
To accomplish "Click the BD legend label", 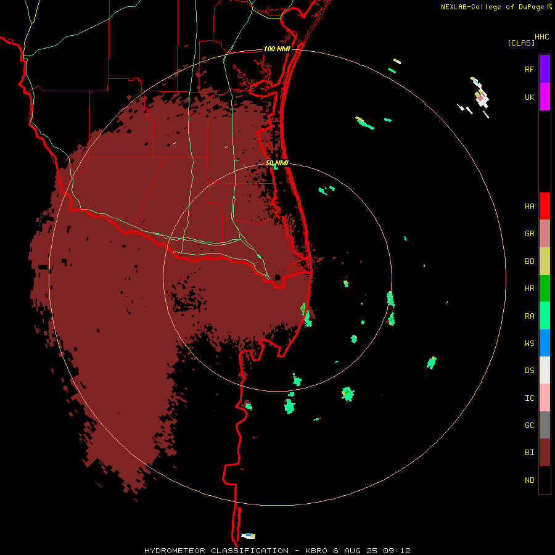I will click(x=529, y=261).
